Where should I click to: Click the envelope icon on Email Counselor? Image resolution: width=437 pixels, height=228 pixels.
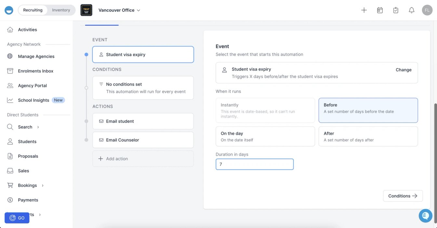(x=101, y=140)
